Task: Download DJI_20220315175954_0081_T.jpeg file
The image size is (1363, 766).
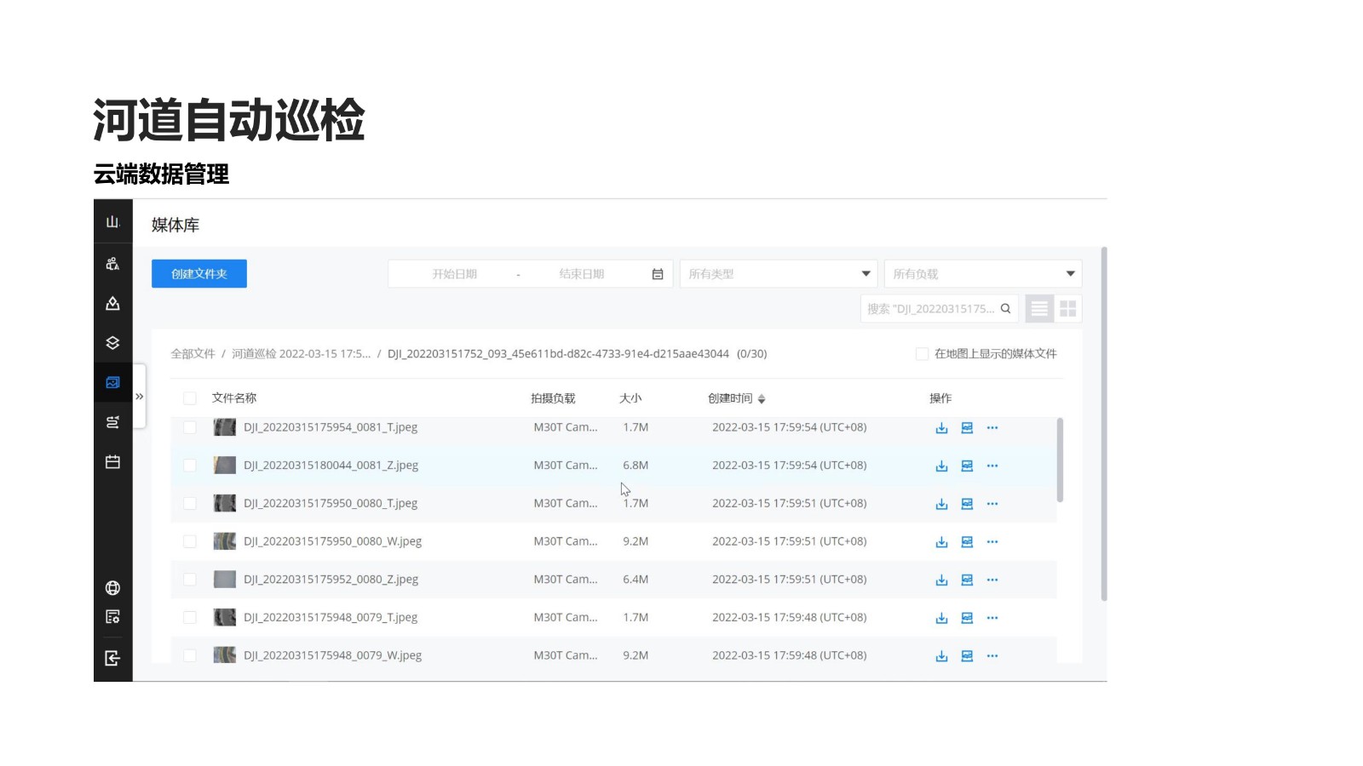Action: coord(941,428)
